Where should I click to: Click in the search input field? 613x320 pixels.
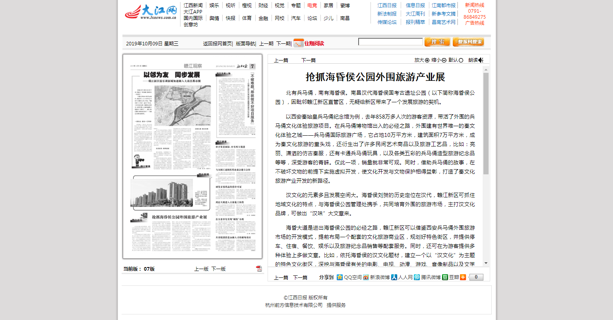point(390,42)
